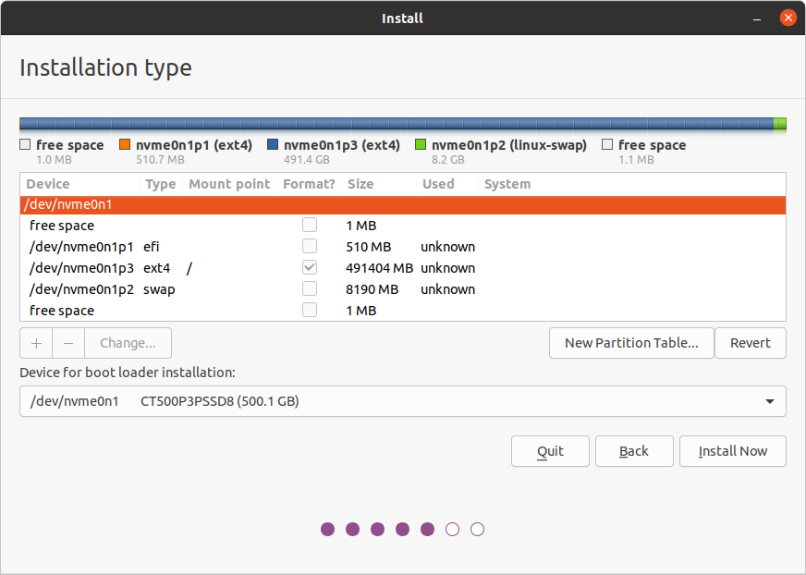Click the Format? column header
Viewport: 806px width, 575px height.
coord(309,184)
